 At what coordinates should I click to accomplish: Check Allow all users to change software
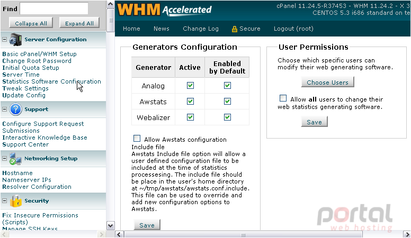[283, 98]
